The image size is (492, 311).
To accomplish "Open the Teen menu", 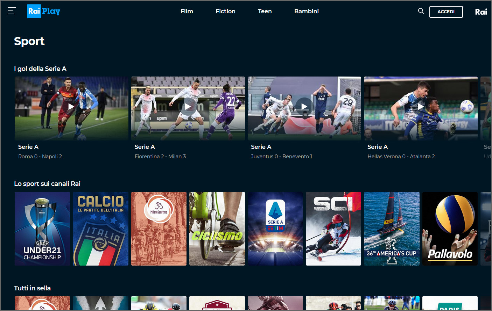I will [265, 11].
